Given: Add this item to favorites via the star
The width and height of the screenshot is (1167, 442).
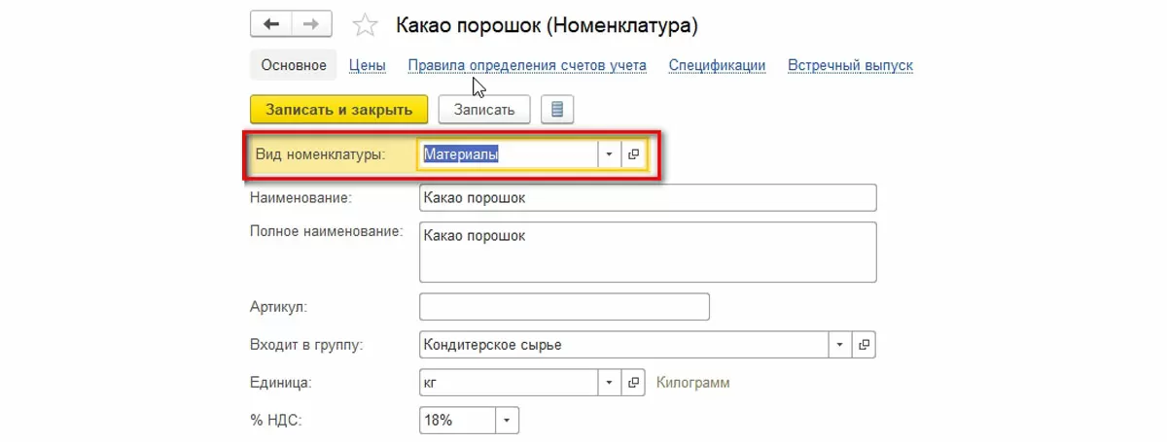Looking at the screenshot, I should click(x=363, y=25).
